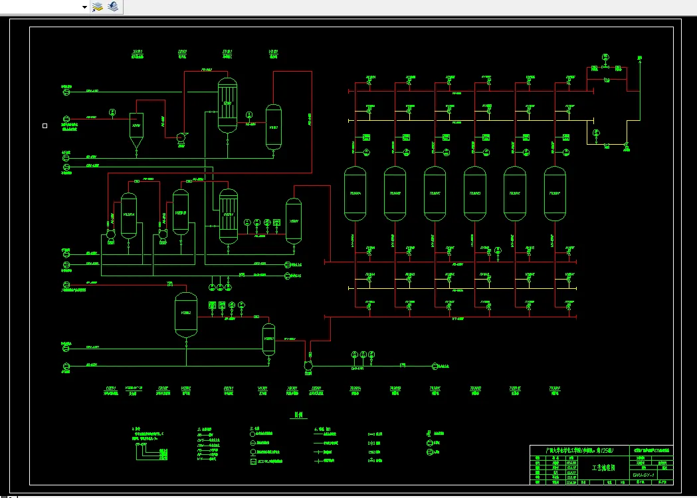
Task: Select the bottom pump feeding the outlet line
Action: click(308, 366)
